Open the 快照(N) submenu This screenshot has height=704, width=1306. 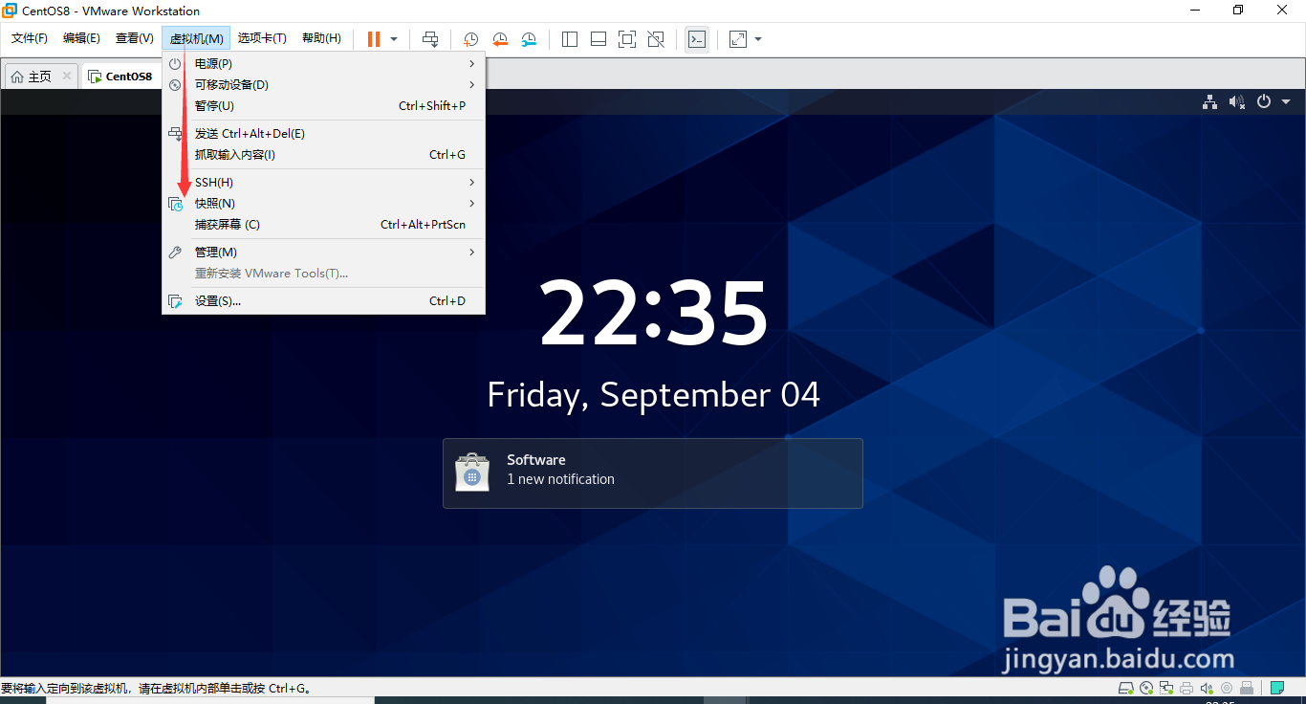pos(324,203)
